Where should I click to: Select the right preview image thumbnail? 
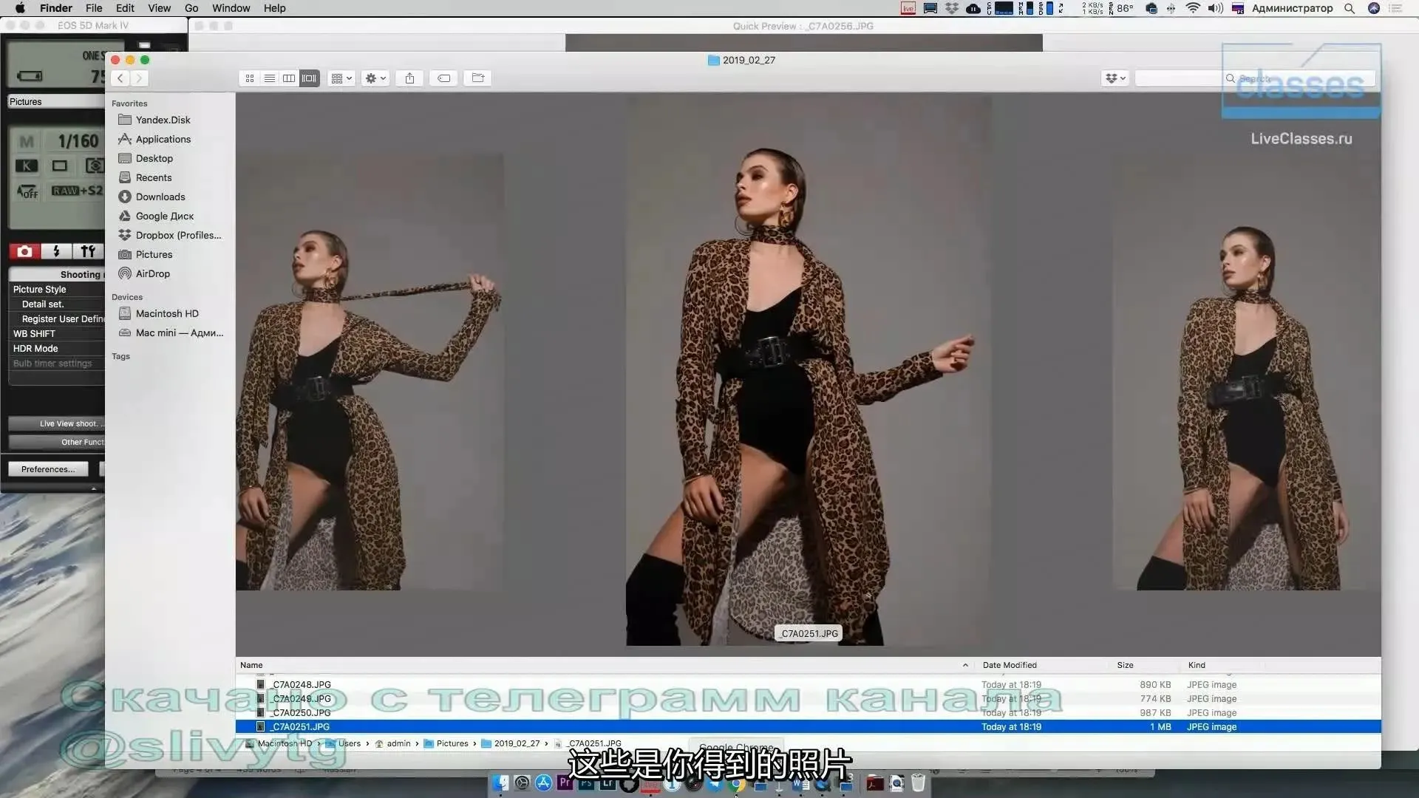(x=1247, y=372)
